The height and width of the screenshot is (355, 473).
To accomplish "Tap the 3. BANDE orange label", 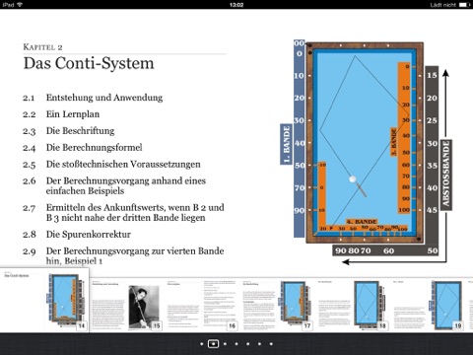I will click(394, 142).
